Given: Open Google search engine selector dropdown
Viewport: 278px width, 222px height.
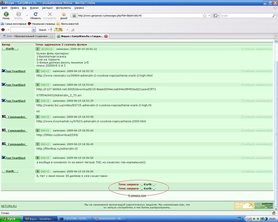Looking at the screenshot, I should coord(216,16).
